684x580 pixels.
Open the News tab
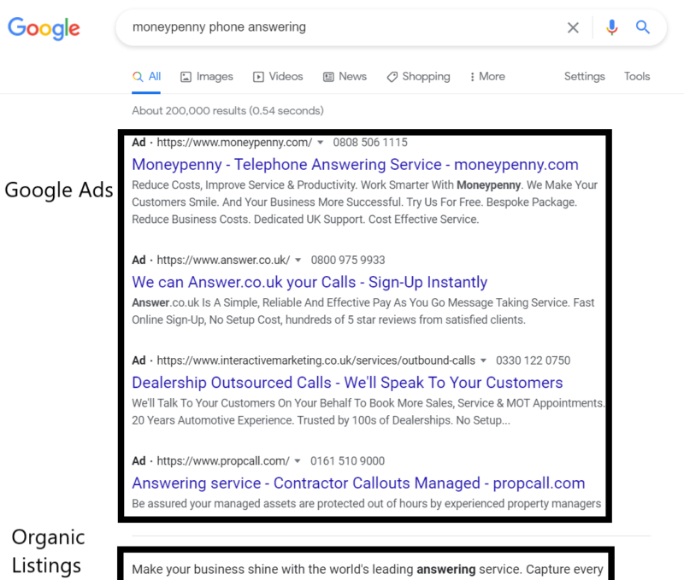click(345, 77)
